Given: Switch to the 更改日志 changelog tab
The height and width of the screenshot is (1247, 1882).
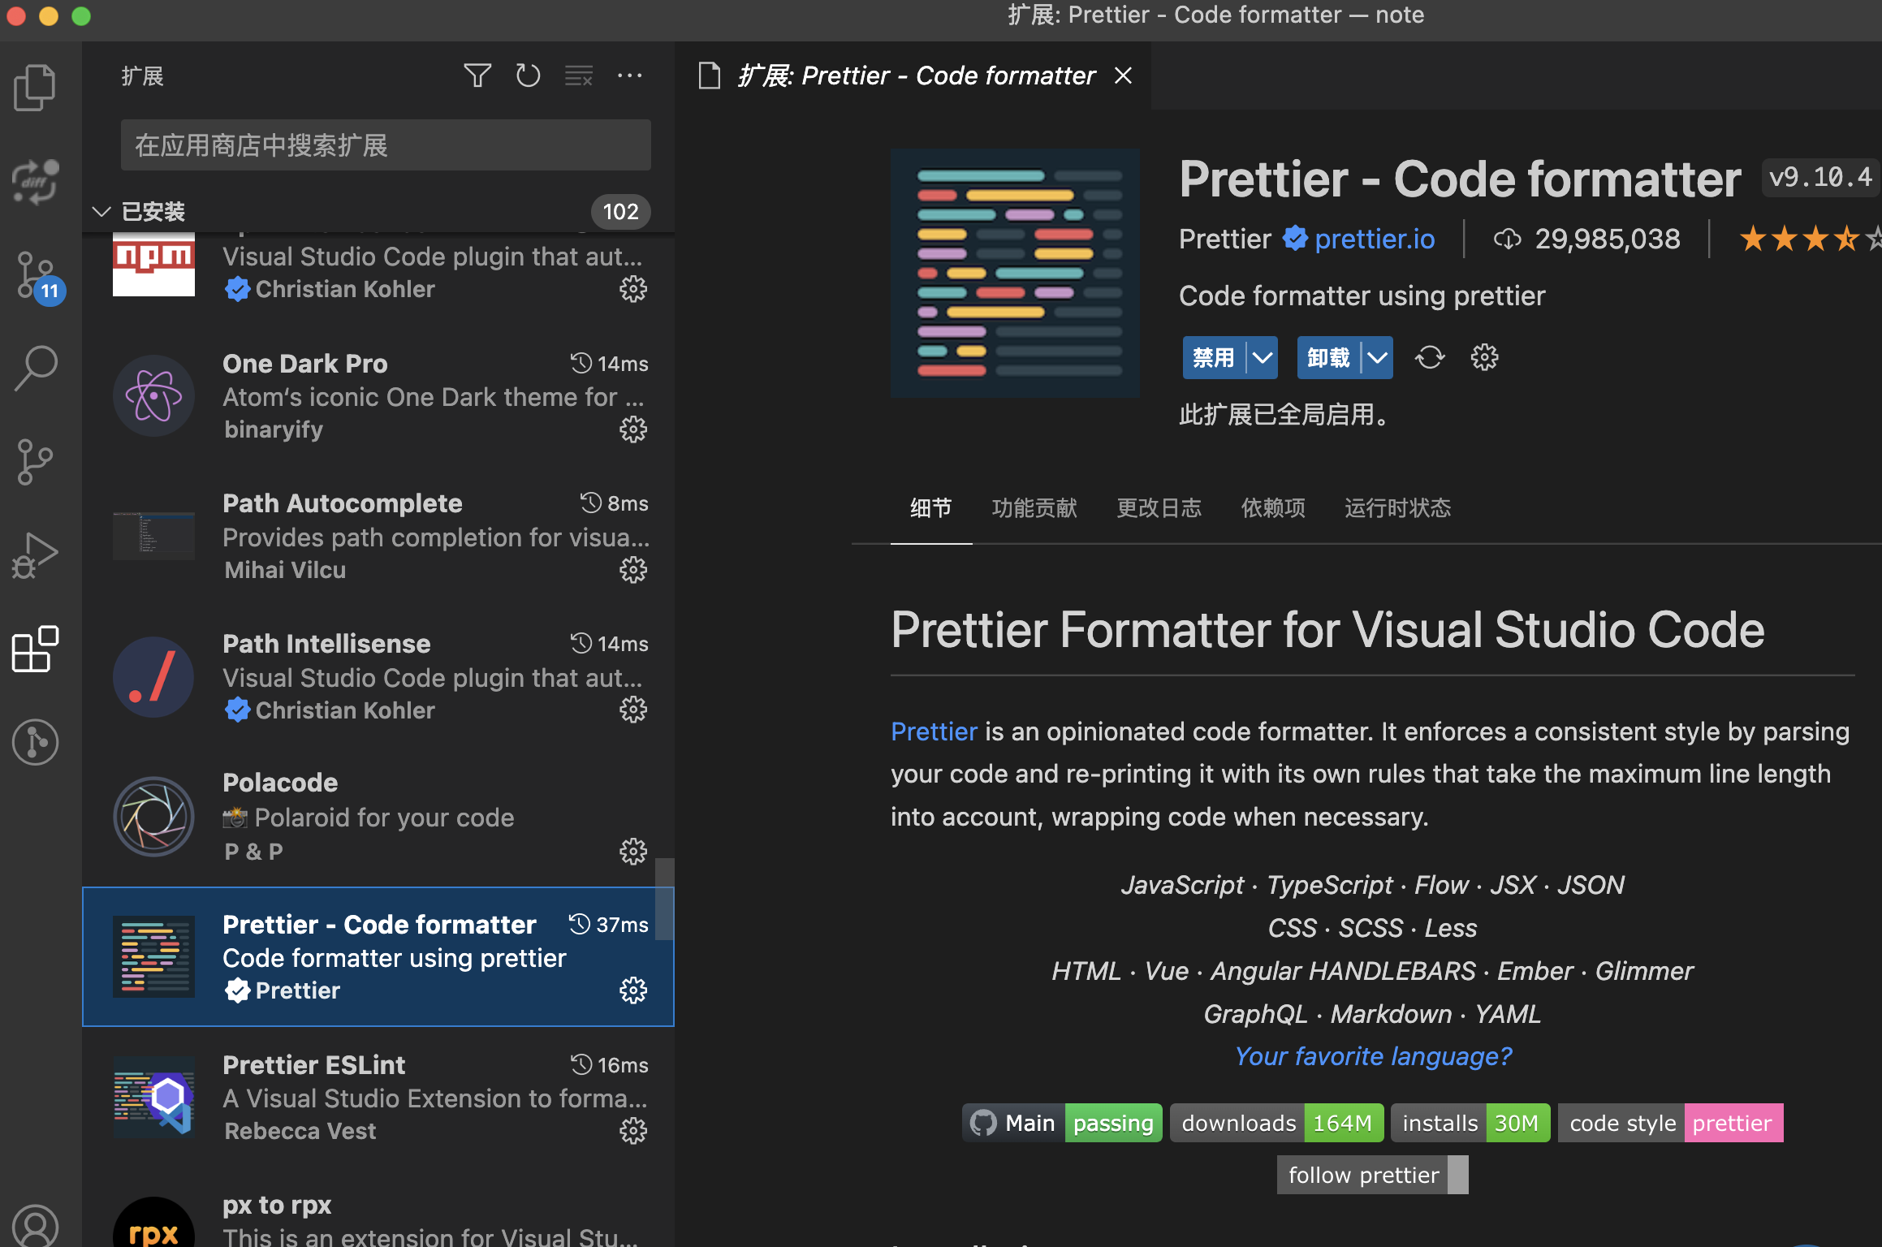Looking at the screenshot, I should (x=1159, y=508).
